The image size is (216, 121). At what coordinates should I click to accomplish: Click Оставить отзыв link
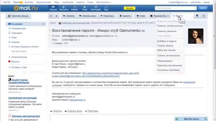tap(19, 67)
